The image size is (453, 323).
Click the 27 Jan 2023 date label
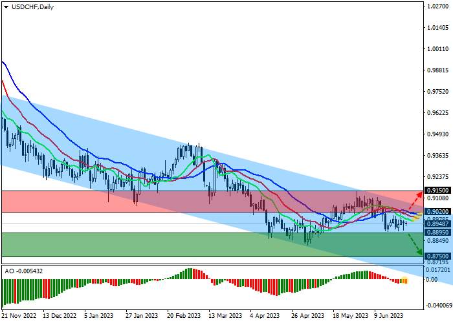click(x=142, y=316)
